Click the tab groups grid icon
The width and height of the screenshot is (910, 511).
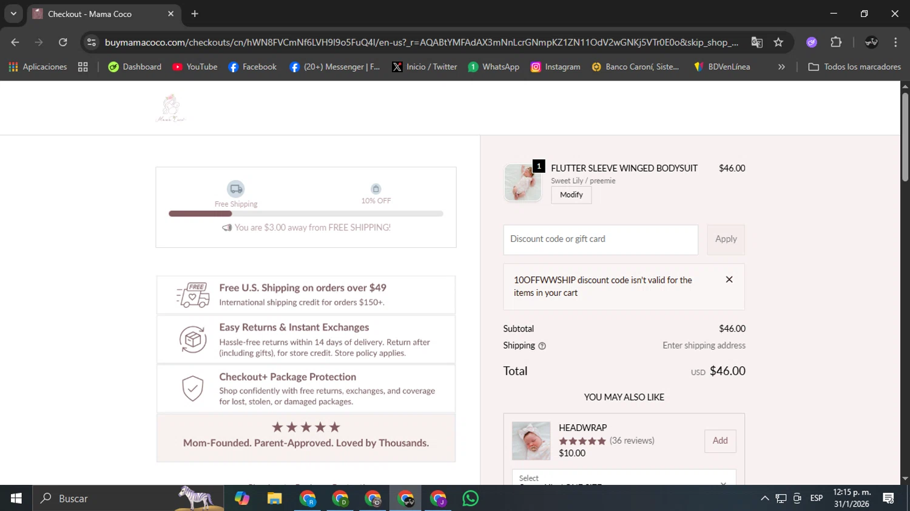(x=83, y=67)
